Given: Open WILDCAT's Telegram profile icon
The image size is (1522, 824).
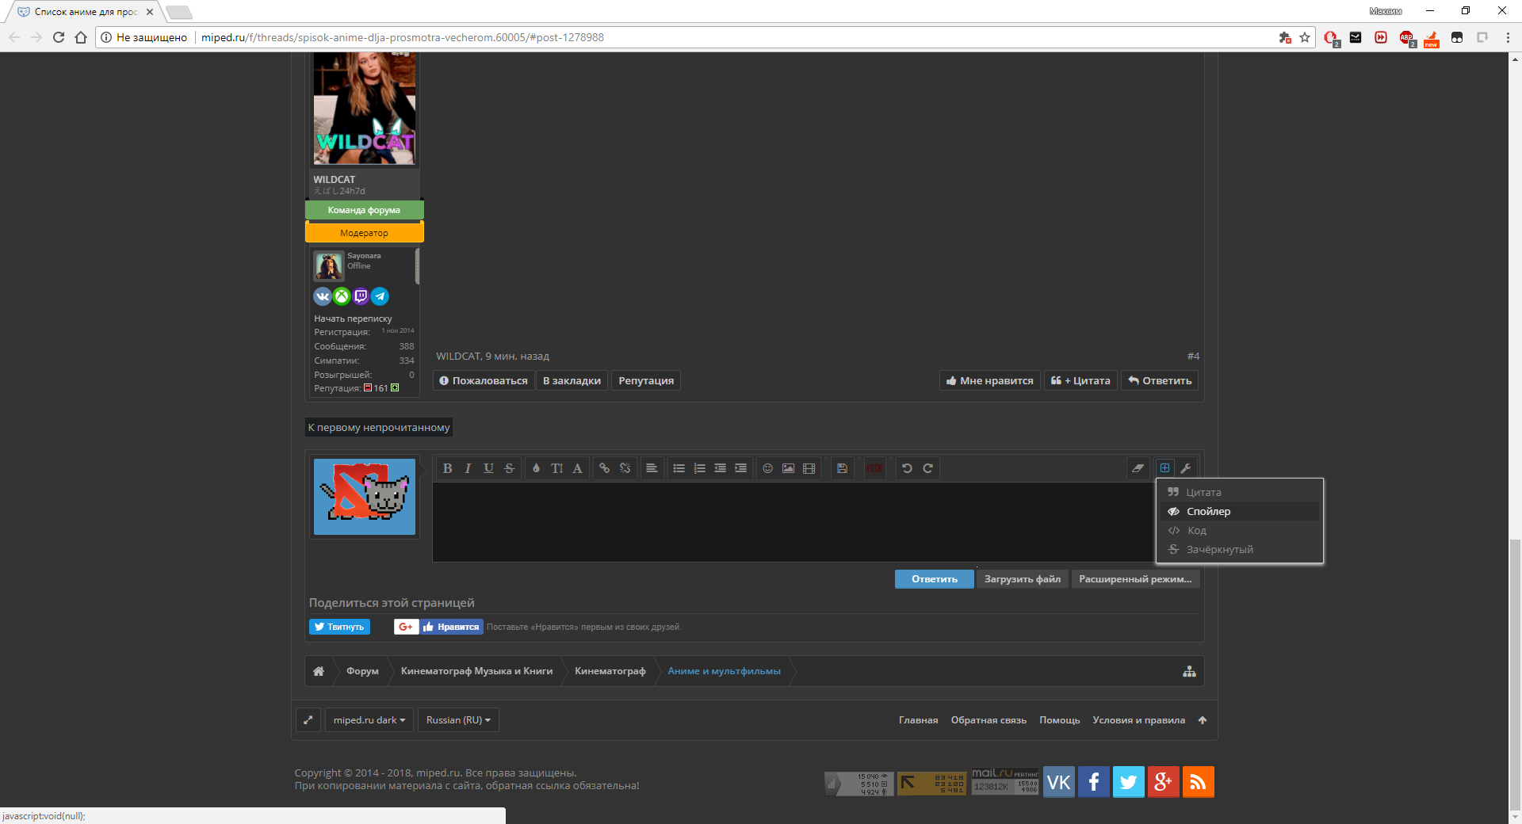Looking at the screenshot, I should tap(380, 296).
